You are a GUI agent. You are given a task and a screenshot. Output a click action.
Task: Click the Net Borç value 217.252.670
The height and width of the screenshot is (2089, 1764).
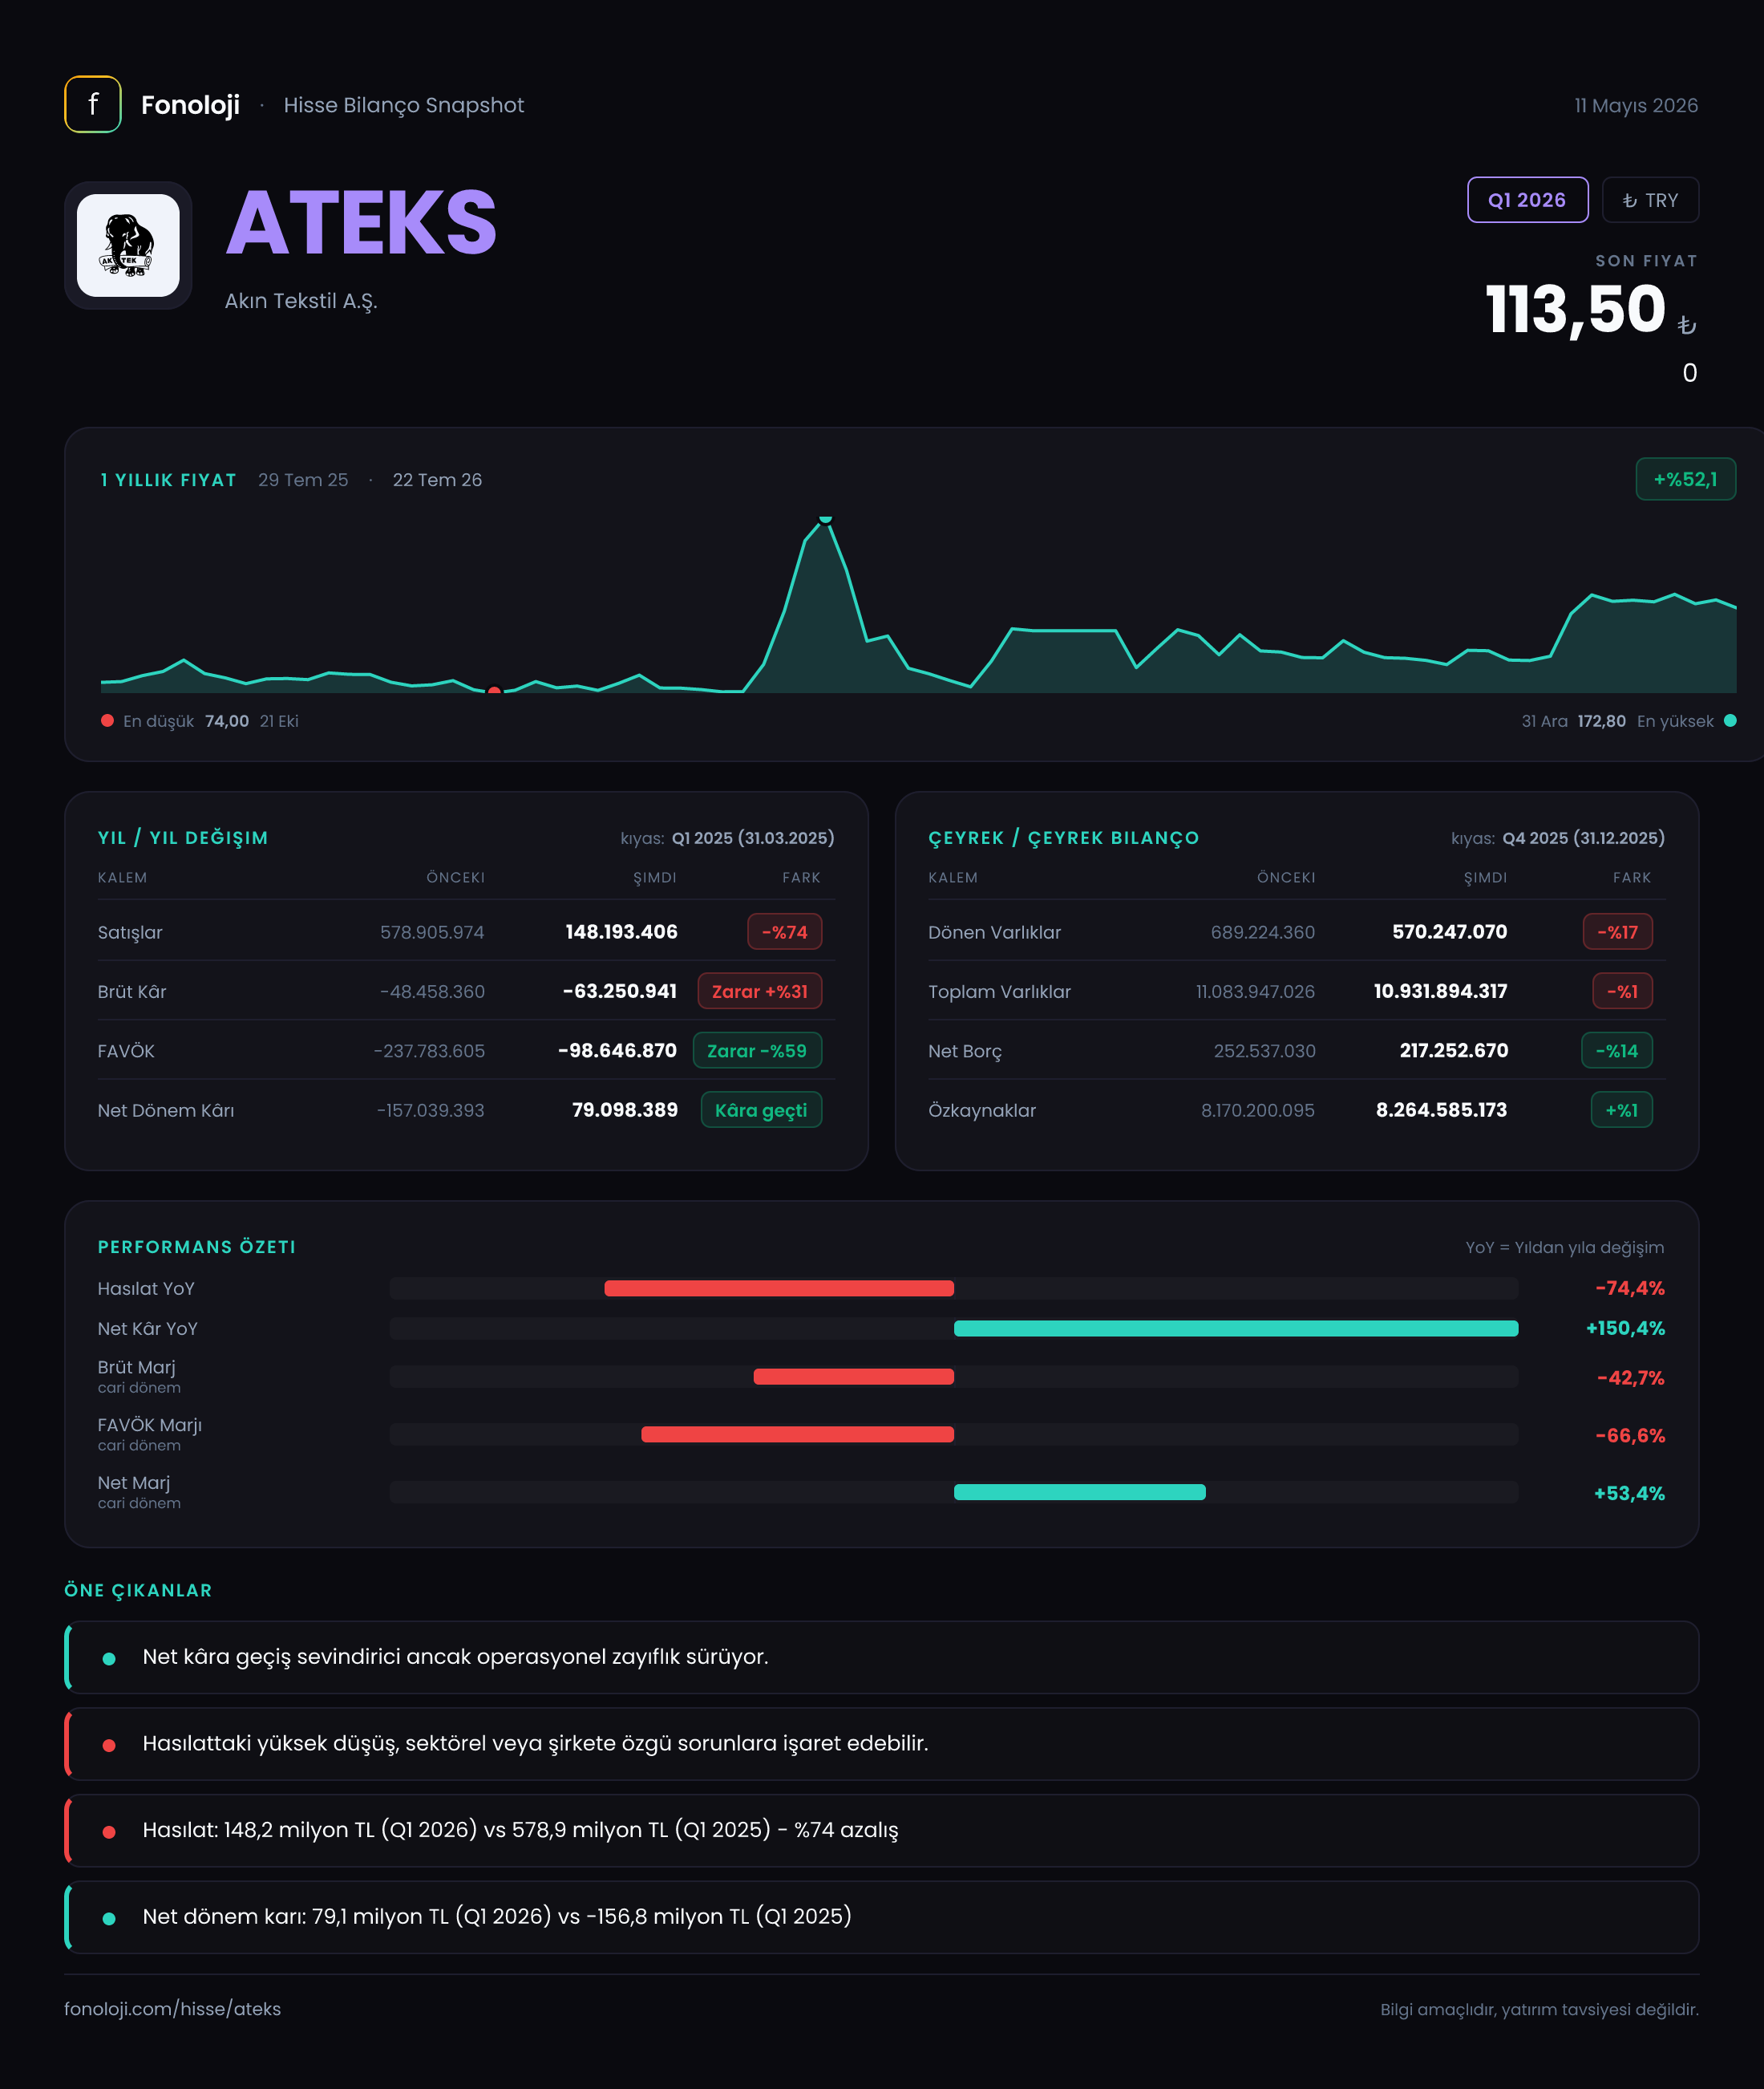[x=1453, y=1050]
